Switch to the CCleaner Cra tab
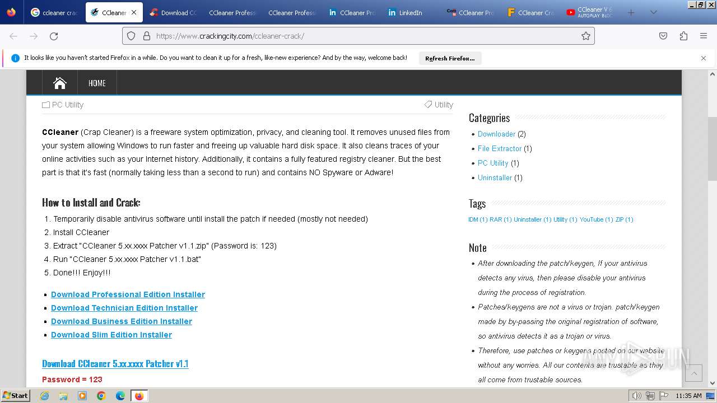Image resolution: width=717 pixels, height=403 pixels. 530,12
